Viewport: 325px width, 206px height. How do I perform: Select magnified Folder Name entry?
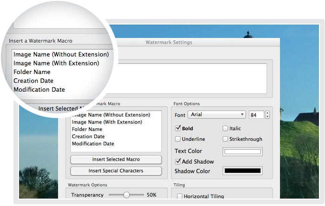click(32, 72)
